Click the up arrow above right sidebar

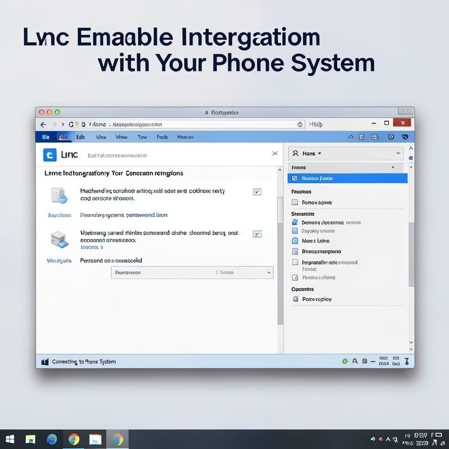pos(411,148)
